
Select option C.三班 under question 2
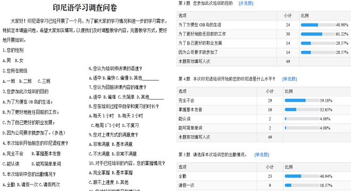(x=44, y=81)
